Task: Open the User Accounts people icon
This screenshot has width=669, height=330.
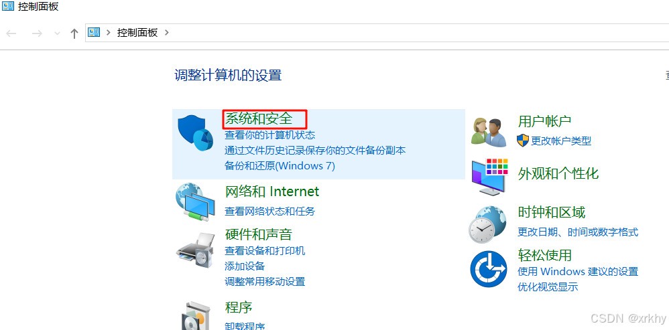Action: [489, 133]
